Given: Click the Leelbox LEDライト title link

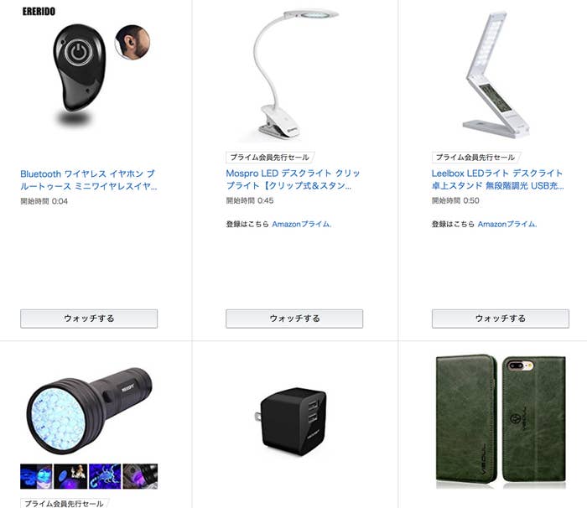Looking at the screenshot, I should tap(497, 179).
